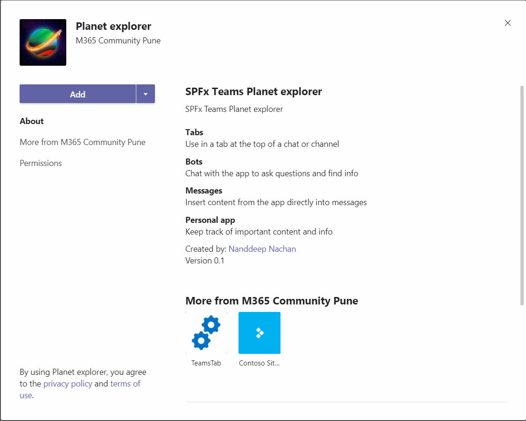Open the Contoso blue app tile icon
This screenshot has height=421, width=526.
(259, 332)
